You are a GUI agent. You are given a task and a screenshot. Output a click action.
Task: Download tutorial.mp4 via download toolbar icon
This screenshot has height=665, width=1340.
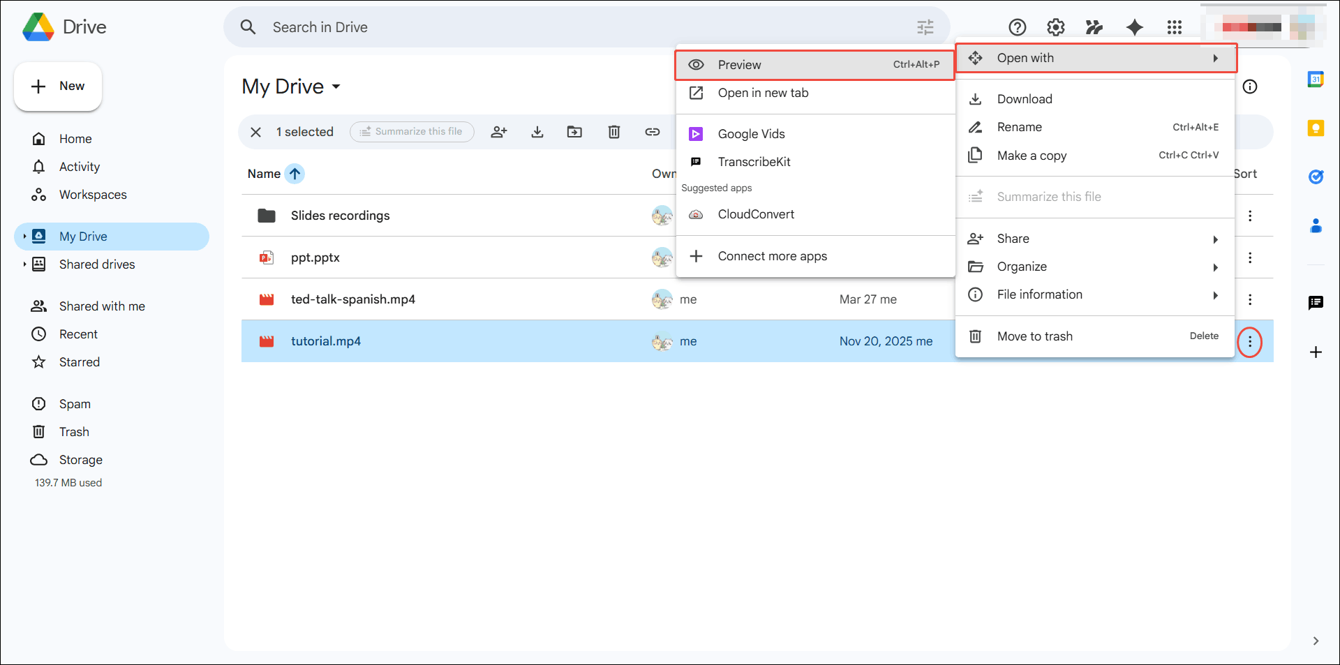pyautogui.click(x=537, y=132)
